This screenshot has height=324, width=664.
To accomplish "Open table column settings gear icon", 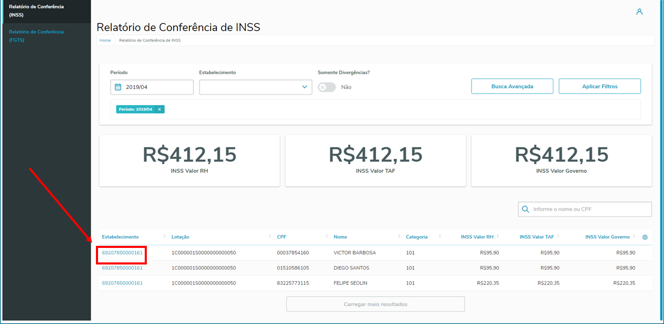I will [645, 237].
